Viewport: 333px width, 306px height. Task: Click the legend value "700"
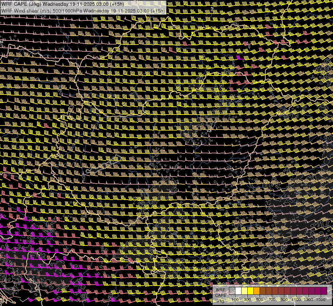point(272,300)
